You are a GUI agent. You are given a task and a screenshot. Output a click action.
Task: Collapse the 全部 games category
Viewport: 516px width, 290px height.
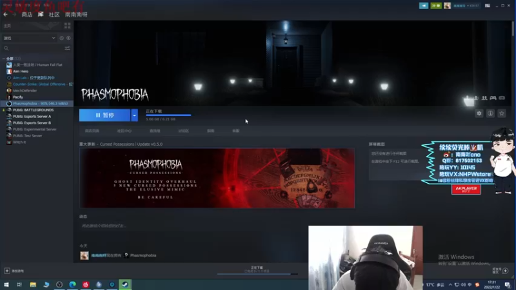4,59
